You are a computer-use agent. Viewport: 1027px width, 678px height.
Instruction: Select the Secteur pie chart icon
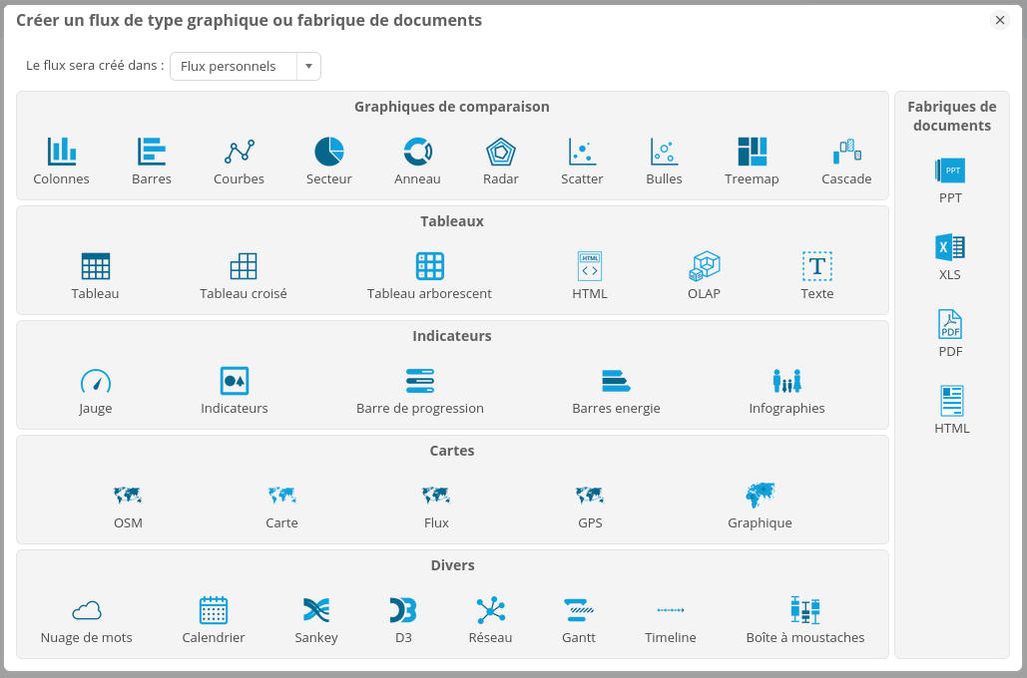pyautogui.click(x=329, y=152)
